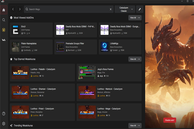This screenshot has width=194, height=129.
Task: Click the Search Wago input field
Action: [x=68, y=9]
